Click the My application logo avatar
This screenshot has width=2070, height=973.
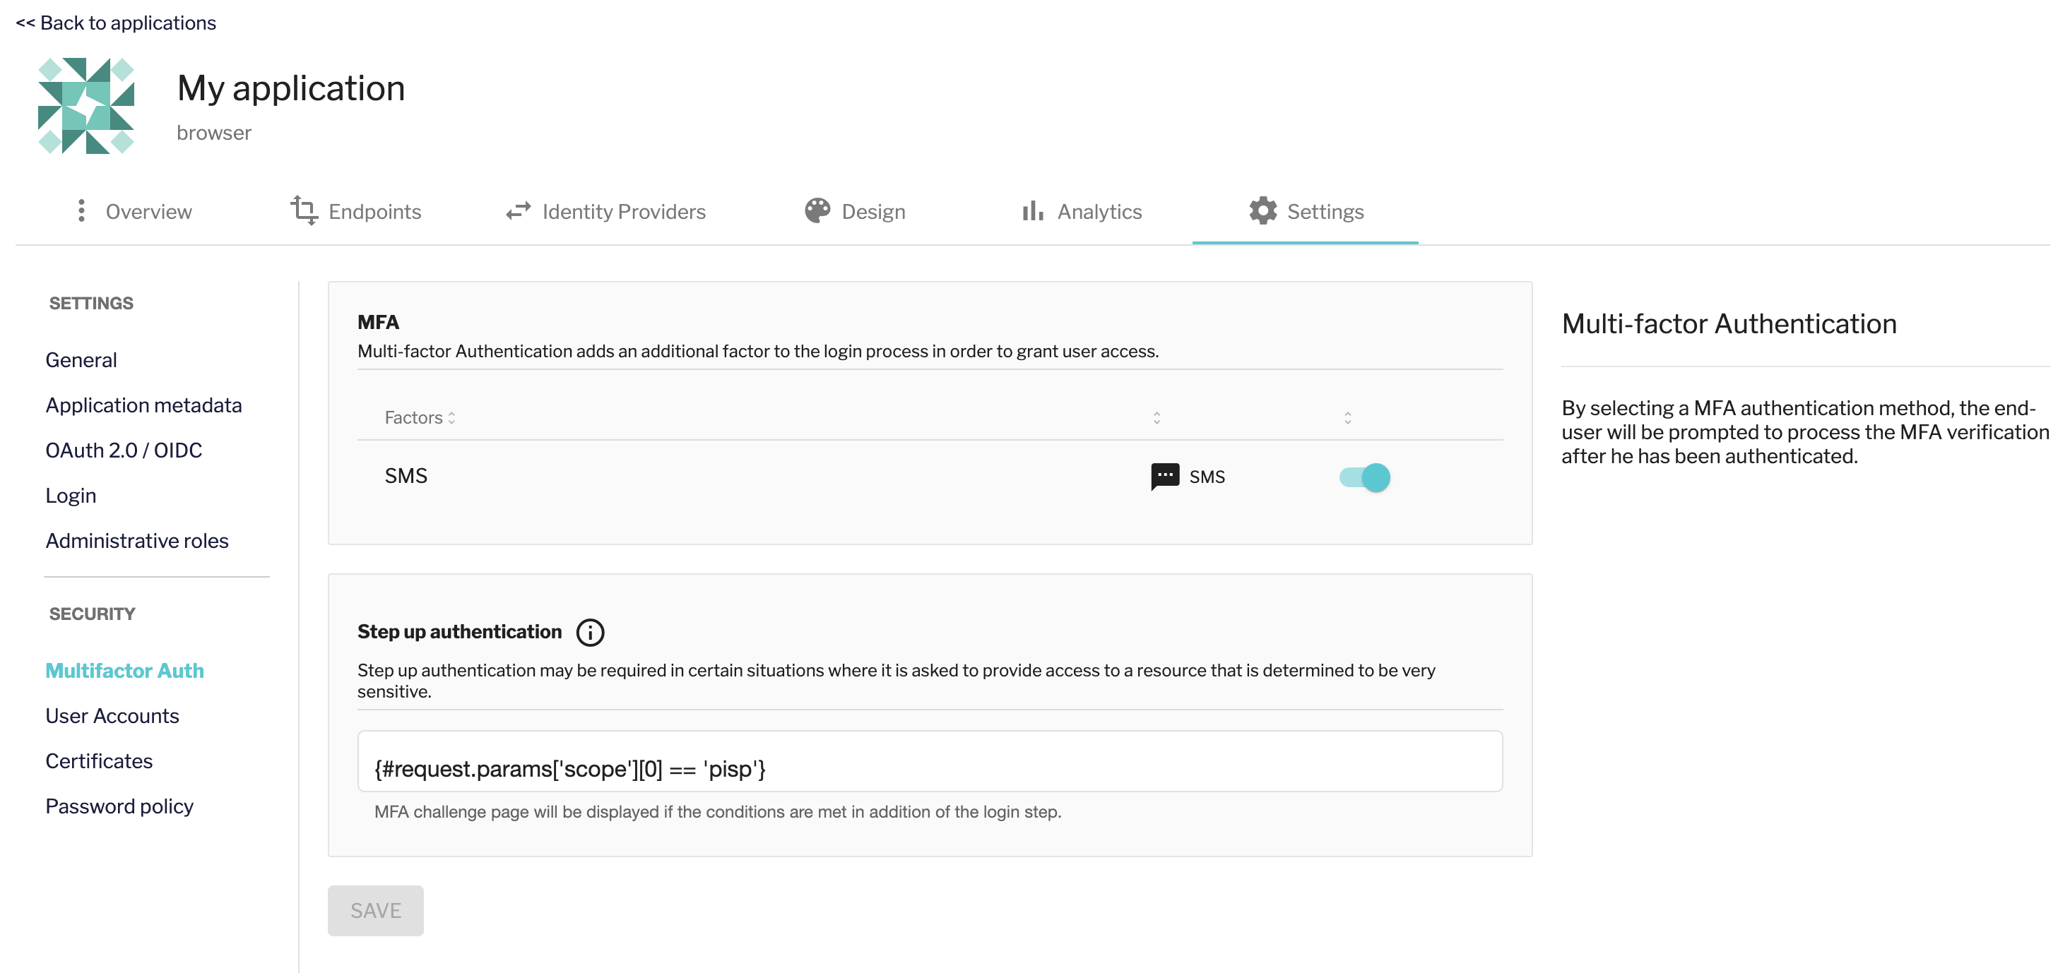tap(86, 106)
